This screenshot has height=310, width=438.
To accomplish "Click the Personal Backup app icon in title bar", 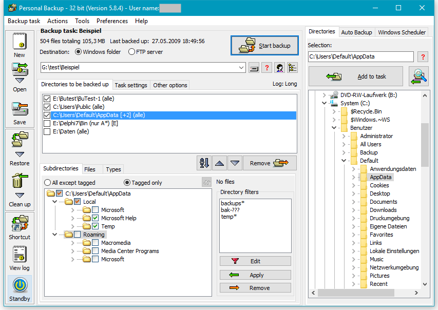I will [x=12, y=8].
